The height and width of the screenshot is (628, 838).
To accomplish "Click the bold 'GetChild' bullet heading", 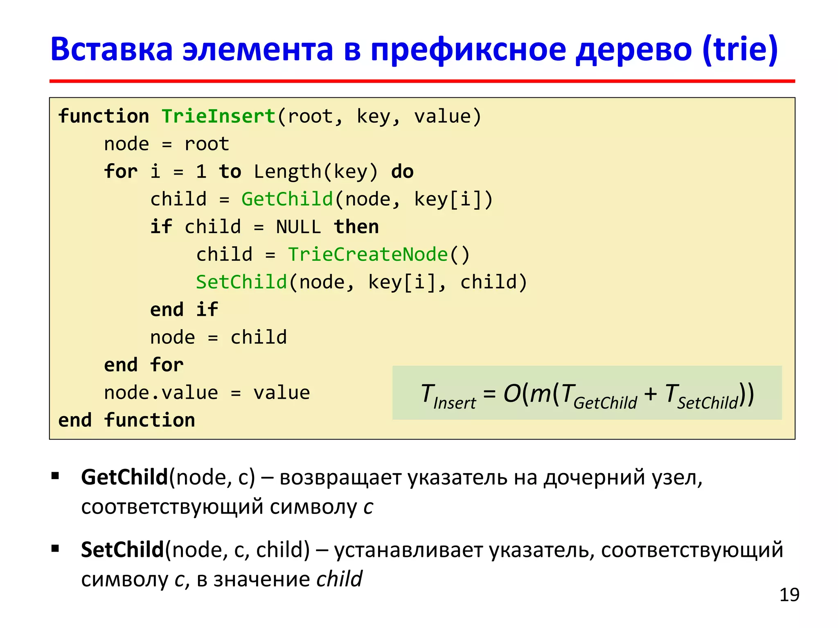I will coord(124,478).
